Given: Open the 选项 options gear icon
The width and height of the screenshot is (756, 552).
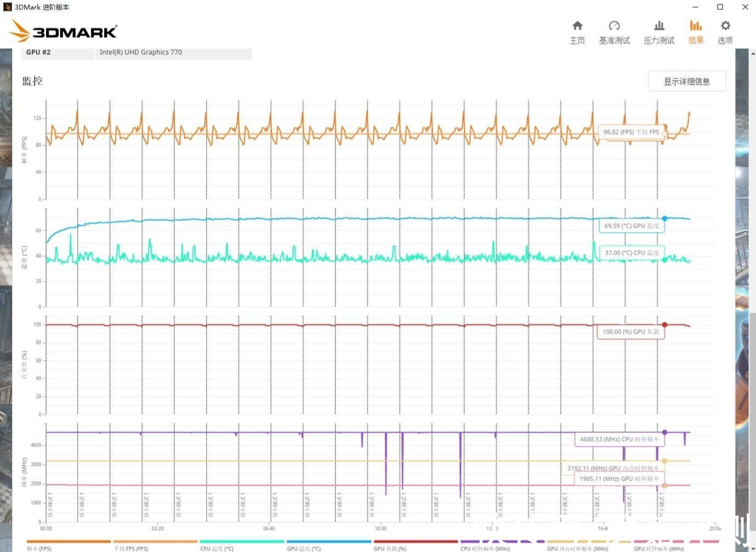Looking at the screenshot, I should [725, 26].
